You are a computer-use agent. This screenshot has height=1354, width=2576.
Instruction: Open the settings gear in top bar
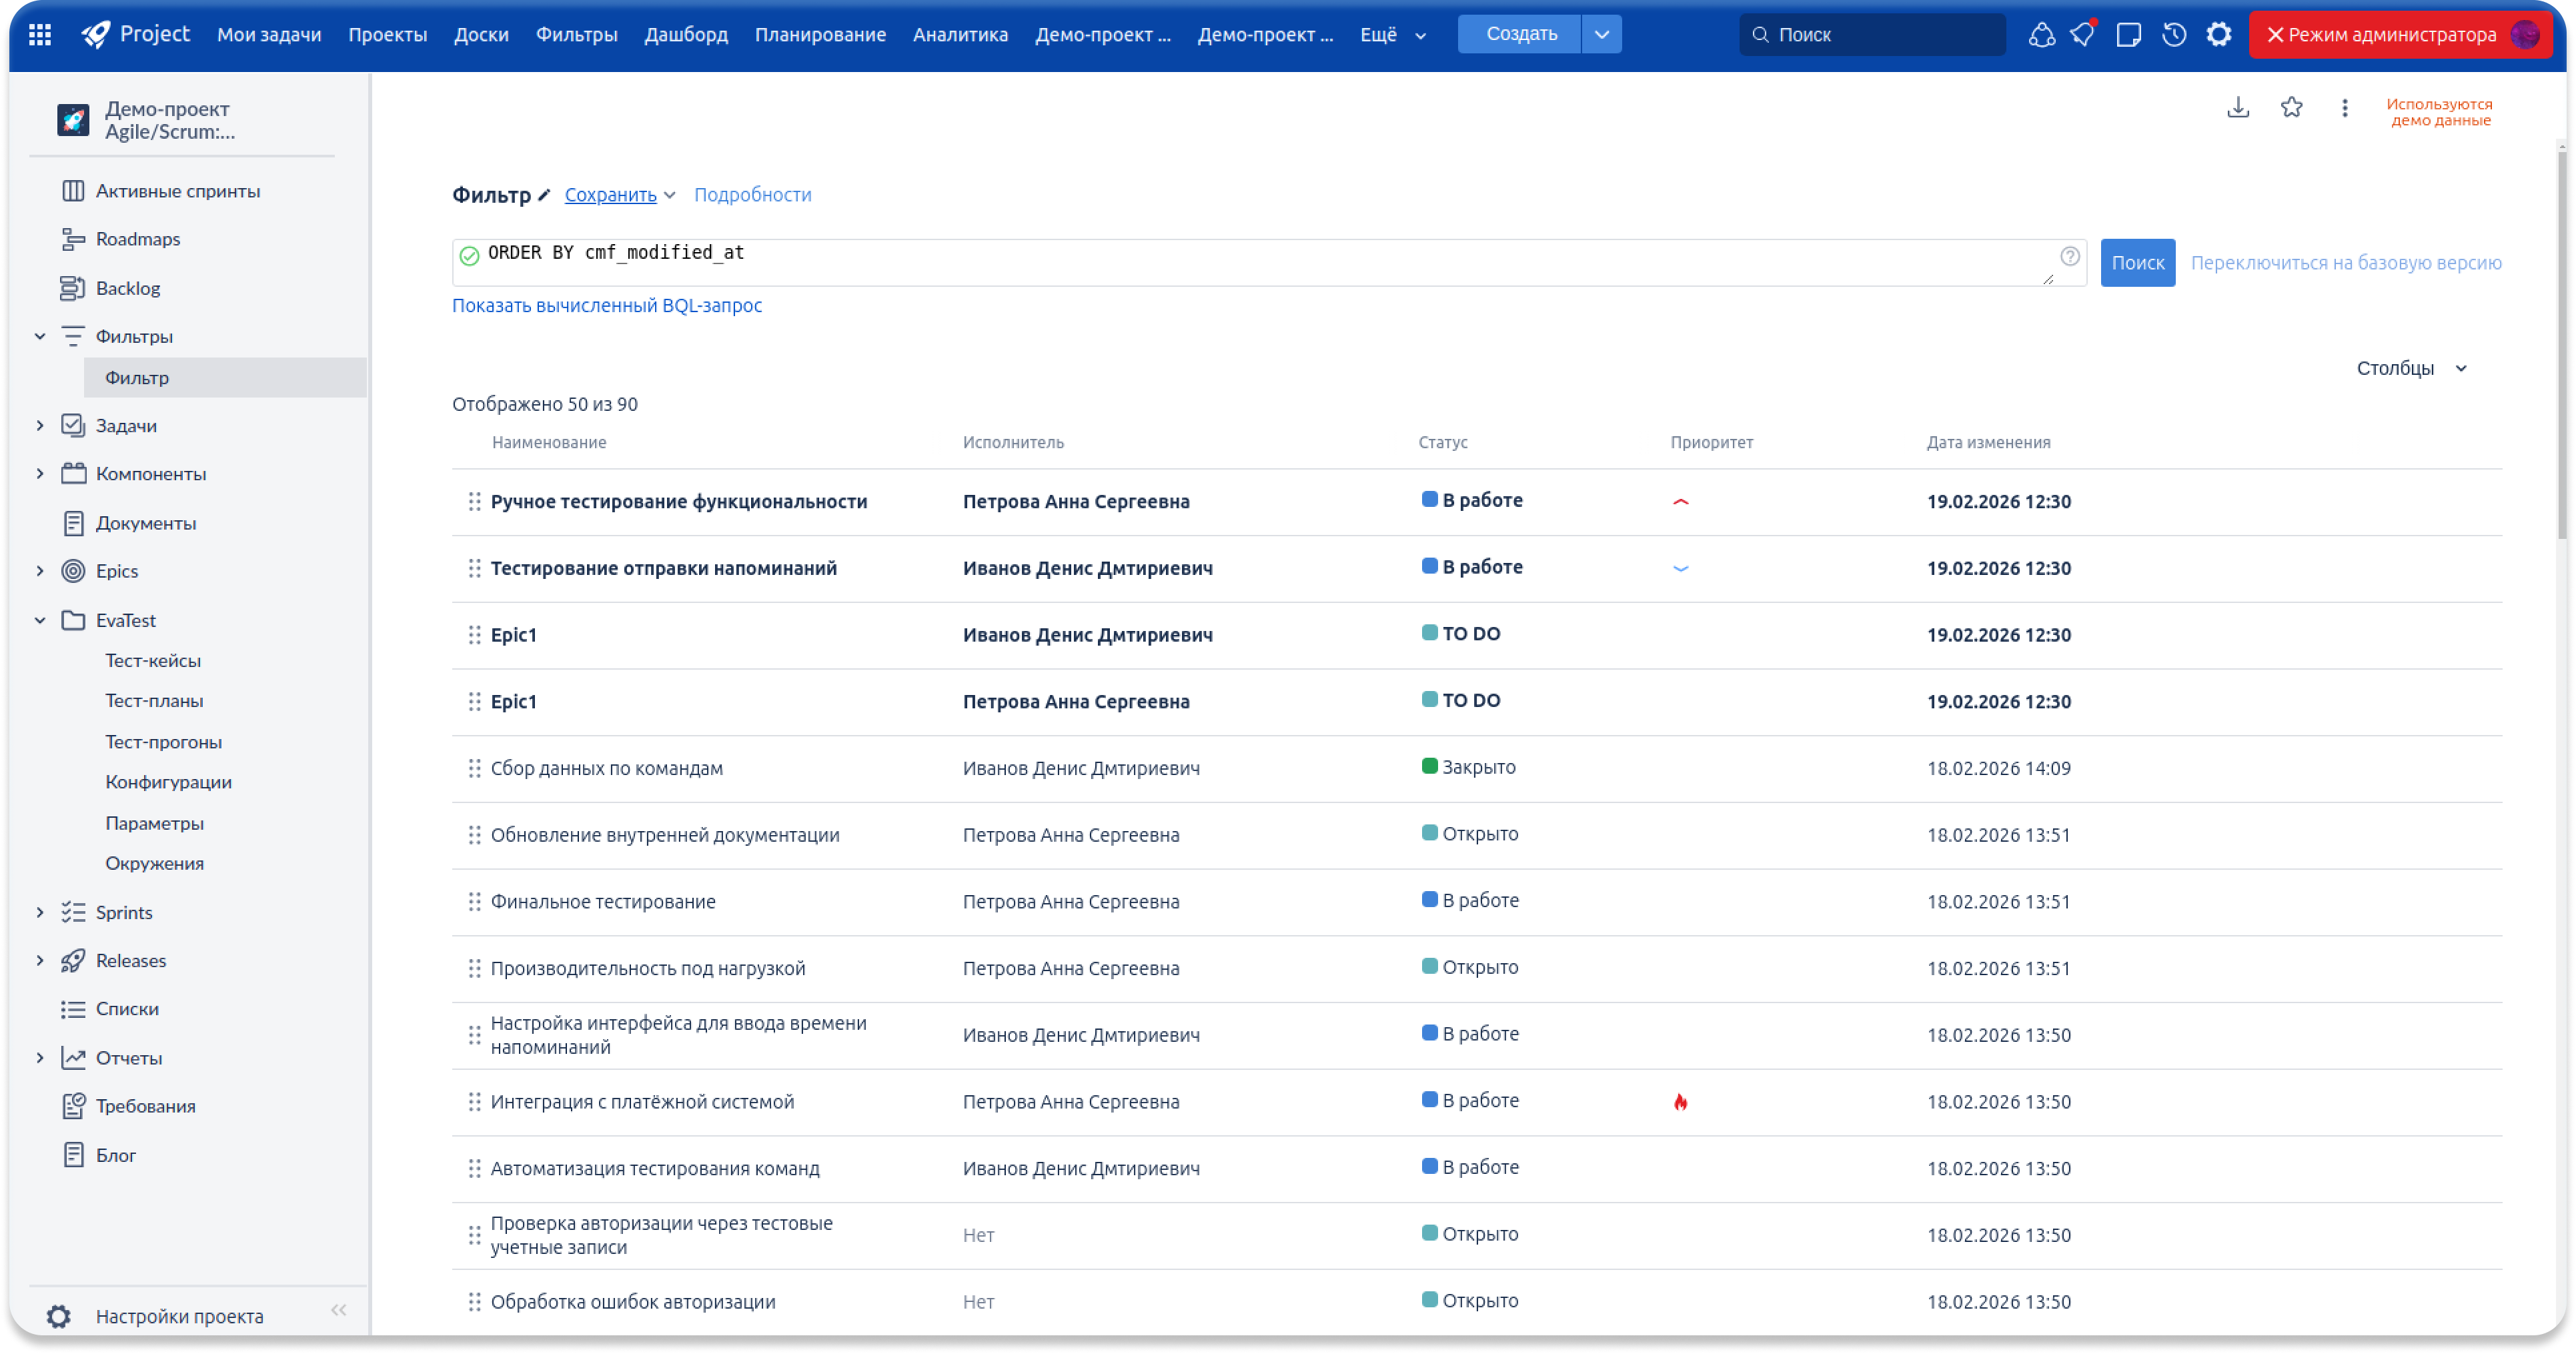tap(2218, 35)
